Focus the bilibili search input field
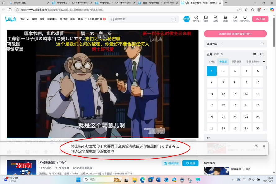 (141, 19)
